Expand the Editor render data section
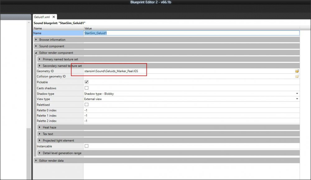This screenshot has width=311, height=180. pyautogui.click(x=36, y=160)
